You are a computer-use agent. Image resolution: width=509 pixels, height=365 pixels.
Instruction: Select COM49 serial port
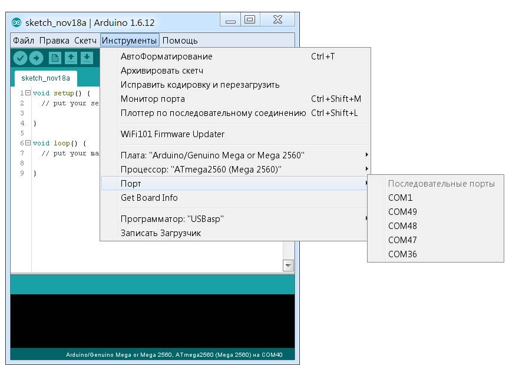pyautogui.click(x=403, y=212)
